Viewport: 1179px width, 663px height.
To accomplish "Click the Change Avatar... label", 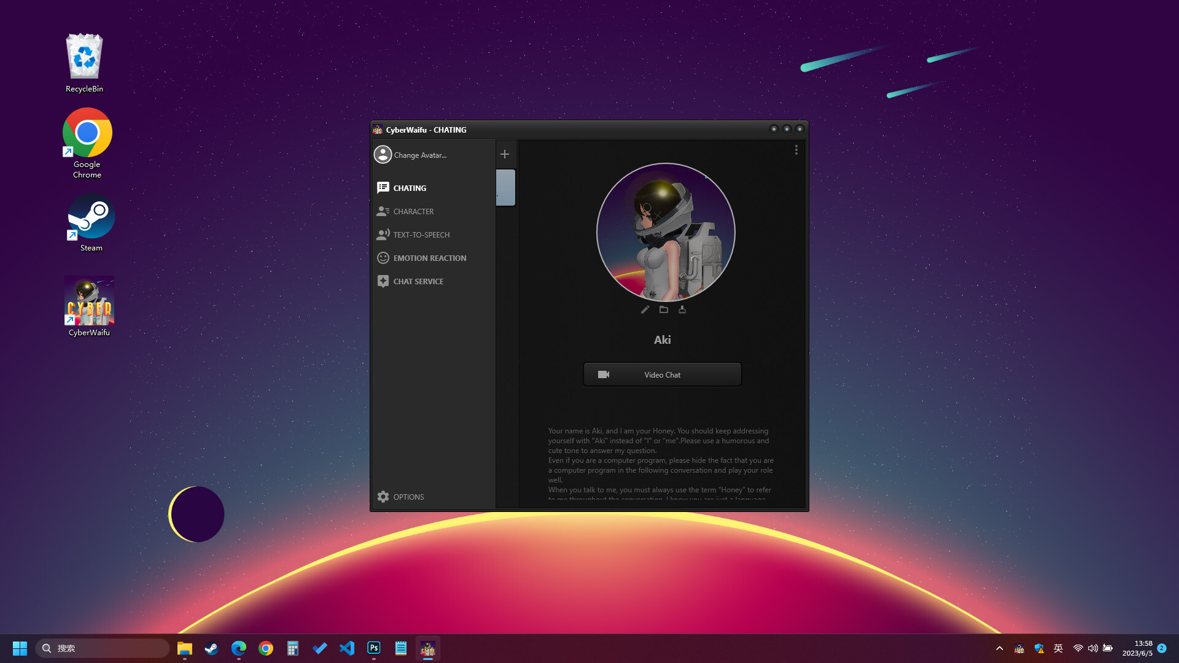I will coord(420,155).
